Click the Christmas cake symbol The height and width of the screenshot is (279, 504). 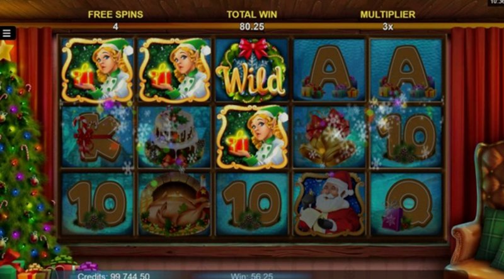tap(175, 137)
